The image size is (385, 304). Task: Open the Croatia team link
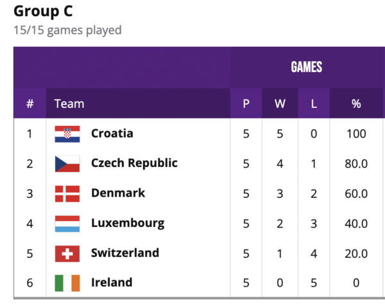pos(112,134)
